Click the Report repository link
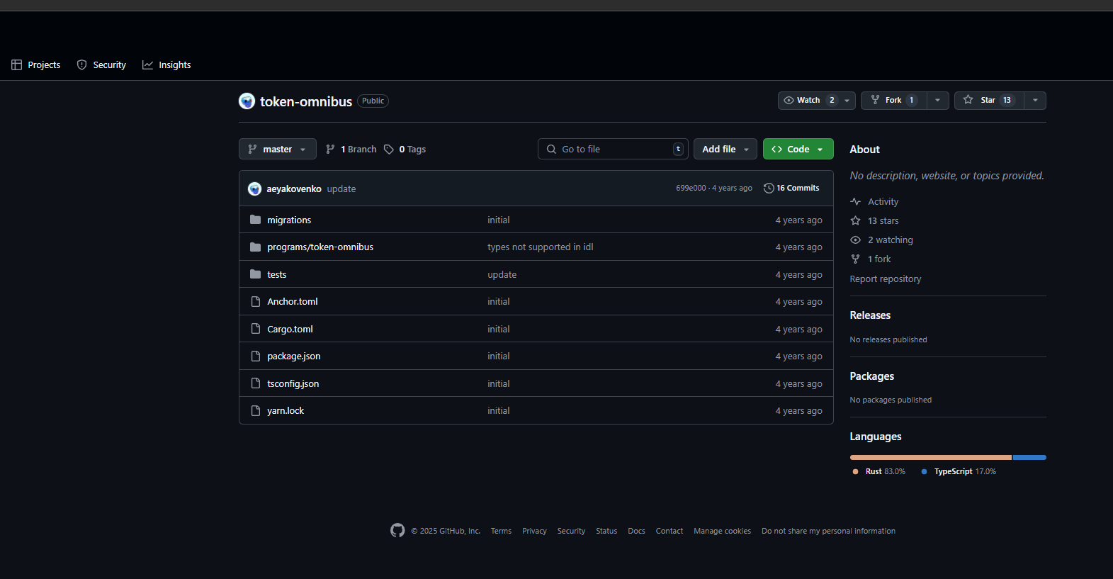 (885, 279)
